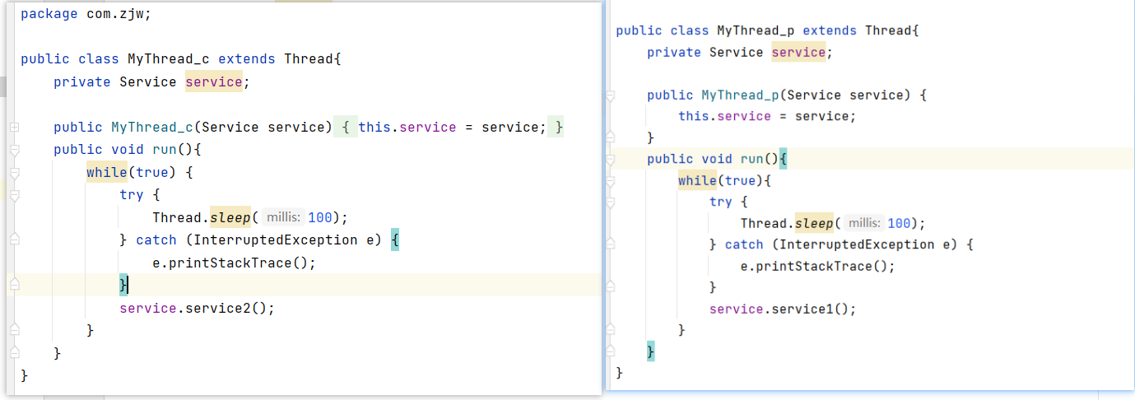
Task: Click the value '100' in MyThread_c sleep call
Action: [321, 217]
